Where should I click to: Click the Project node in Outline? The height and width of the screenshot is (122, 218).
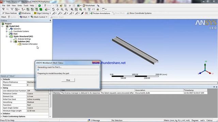click(x=8, y=24)
